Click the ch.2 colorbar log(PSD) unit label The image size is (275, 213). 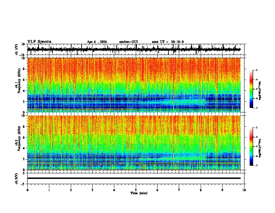(x=260, y=148)
